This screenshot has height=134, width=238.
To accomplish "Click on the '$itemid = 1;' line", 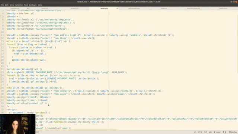I will [14, 16].
